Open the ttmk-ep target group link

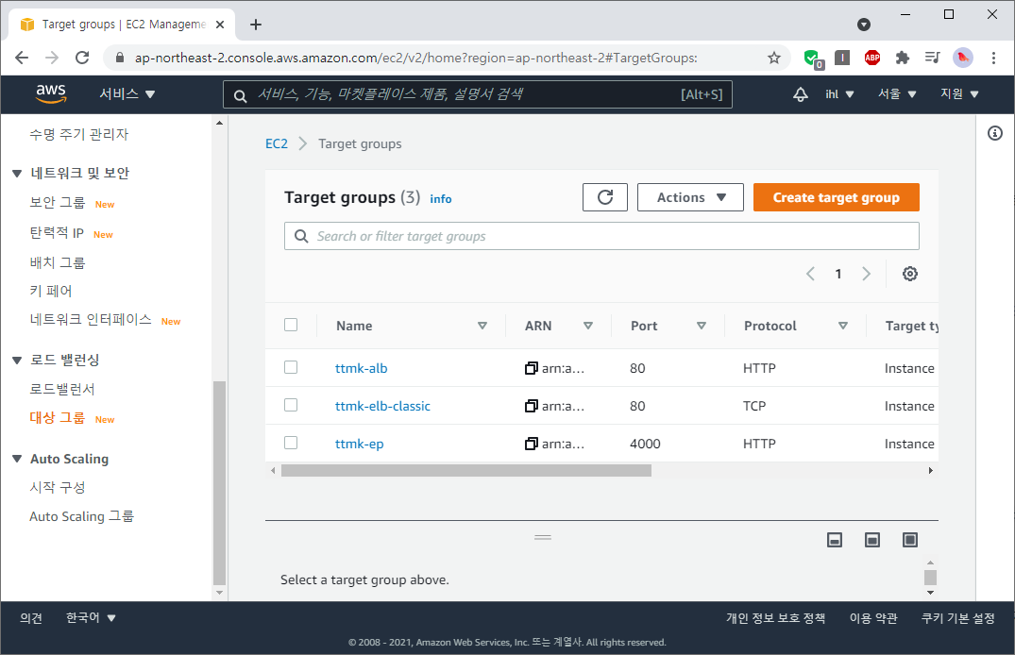[360, 444]
